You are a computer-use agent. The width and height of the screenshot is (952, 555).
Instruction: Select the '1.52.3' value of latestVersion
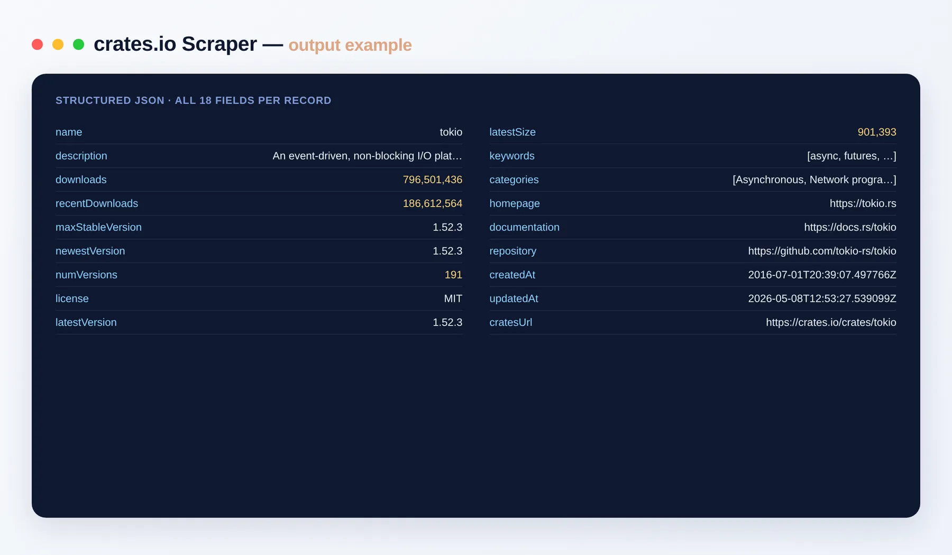click(x=447, y=322)
